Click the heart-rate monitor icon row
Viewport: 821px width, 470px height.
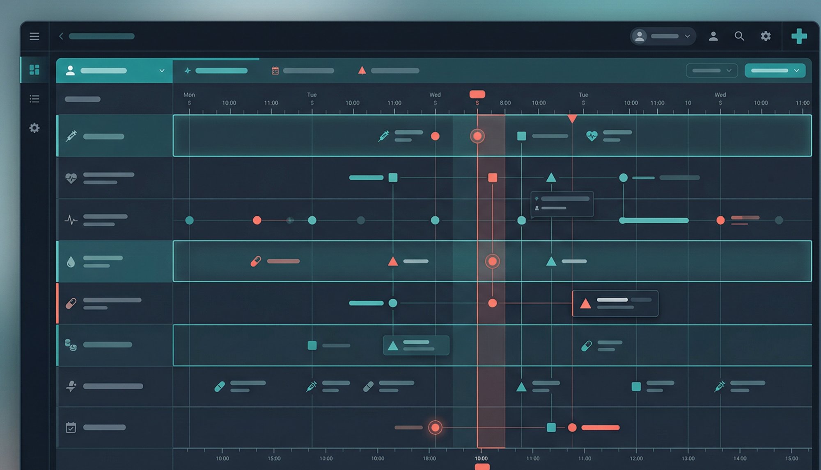click(x=71, y=178)
